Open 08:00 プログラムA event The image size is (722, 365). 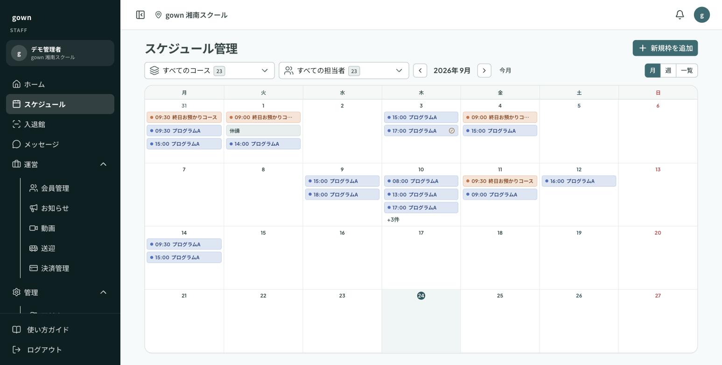(x=421, y=181)
